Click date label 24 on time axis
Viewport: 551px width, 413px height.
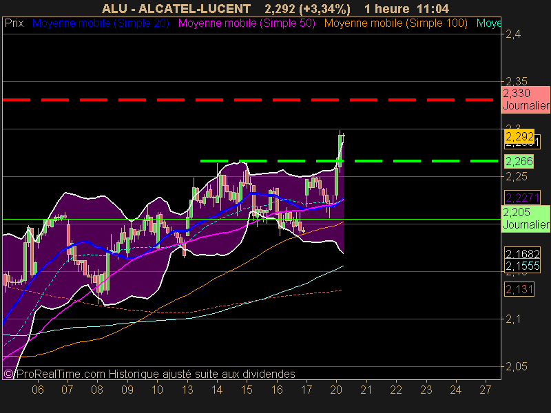pos(456,390)
